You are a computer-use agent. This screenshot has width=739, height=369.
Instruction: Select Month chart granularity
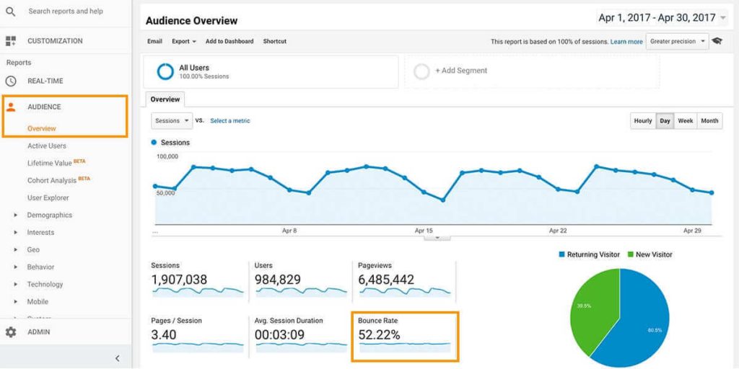pyautogui.click(x=709, y=121)
